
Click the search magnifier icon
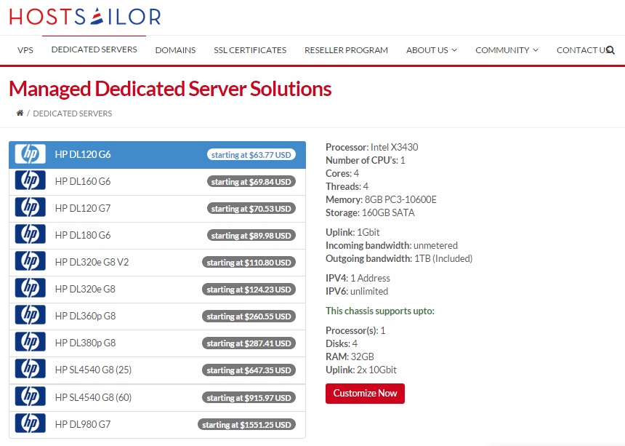click(x=610, y=50)
